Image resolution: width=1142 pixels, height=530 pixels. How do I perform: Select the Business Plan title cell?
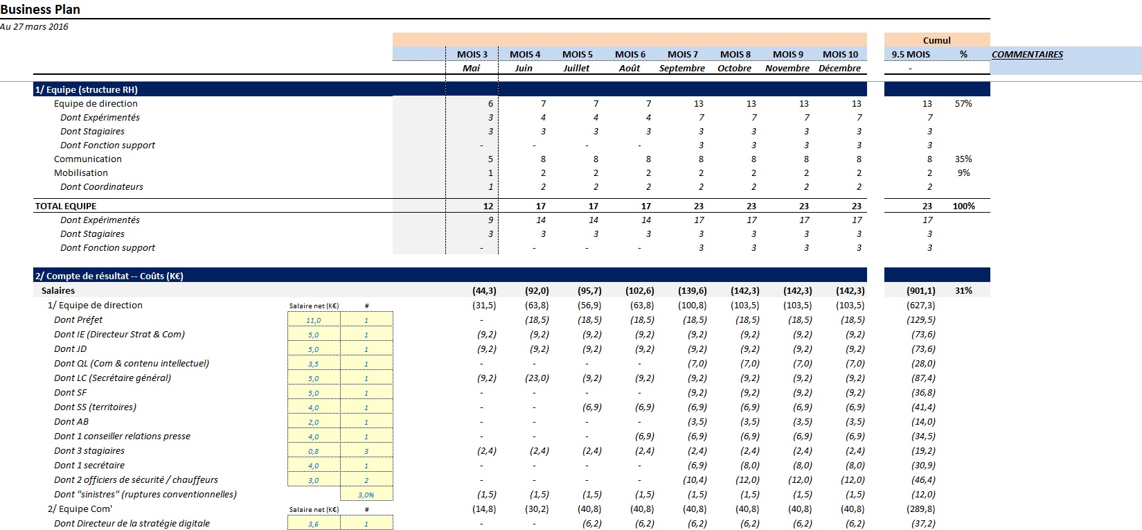point(40,10)
